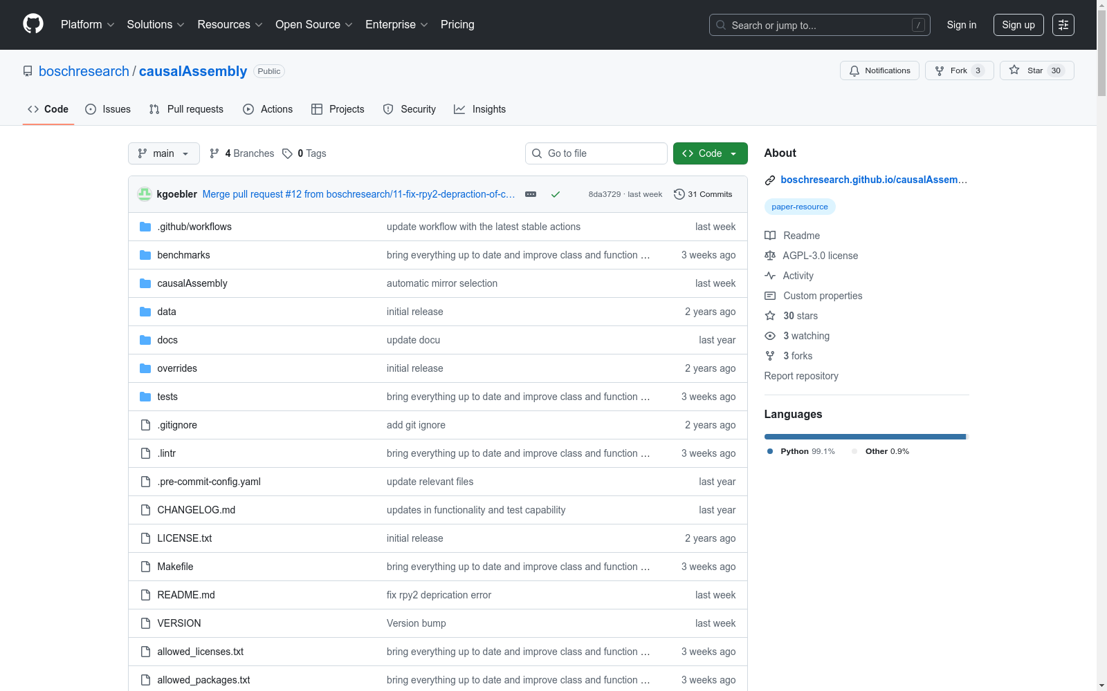Focus the Search or jump to field
Viewport: 1107px width, 691px height.
pos(820,25)
